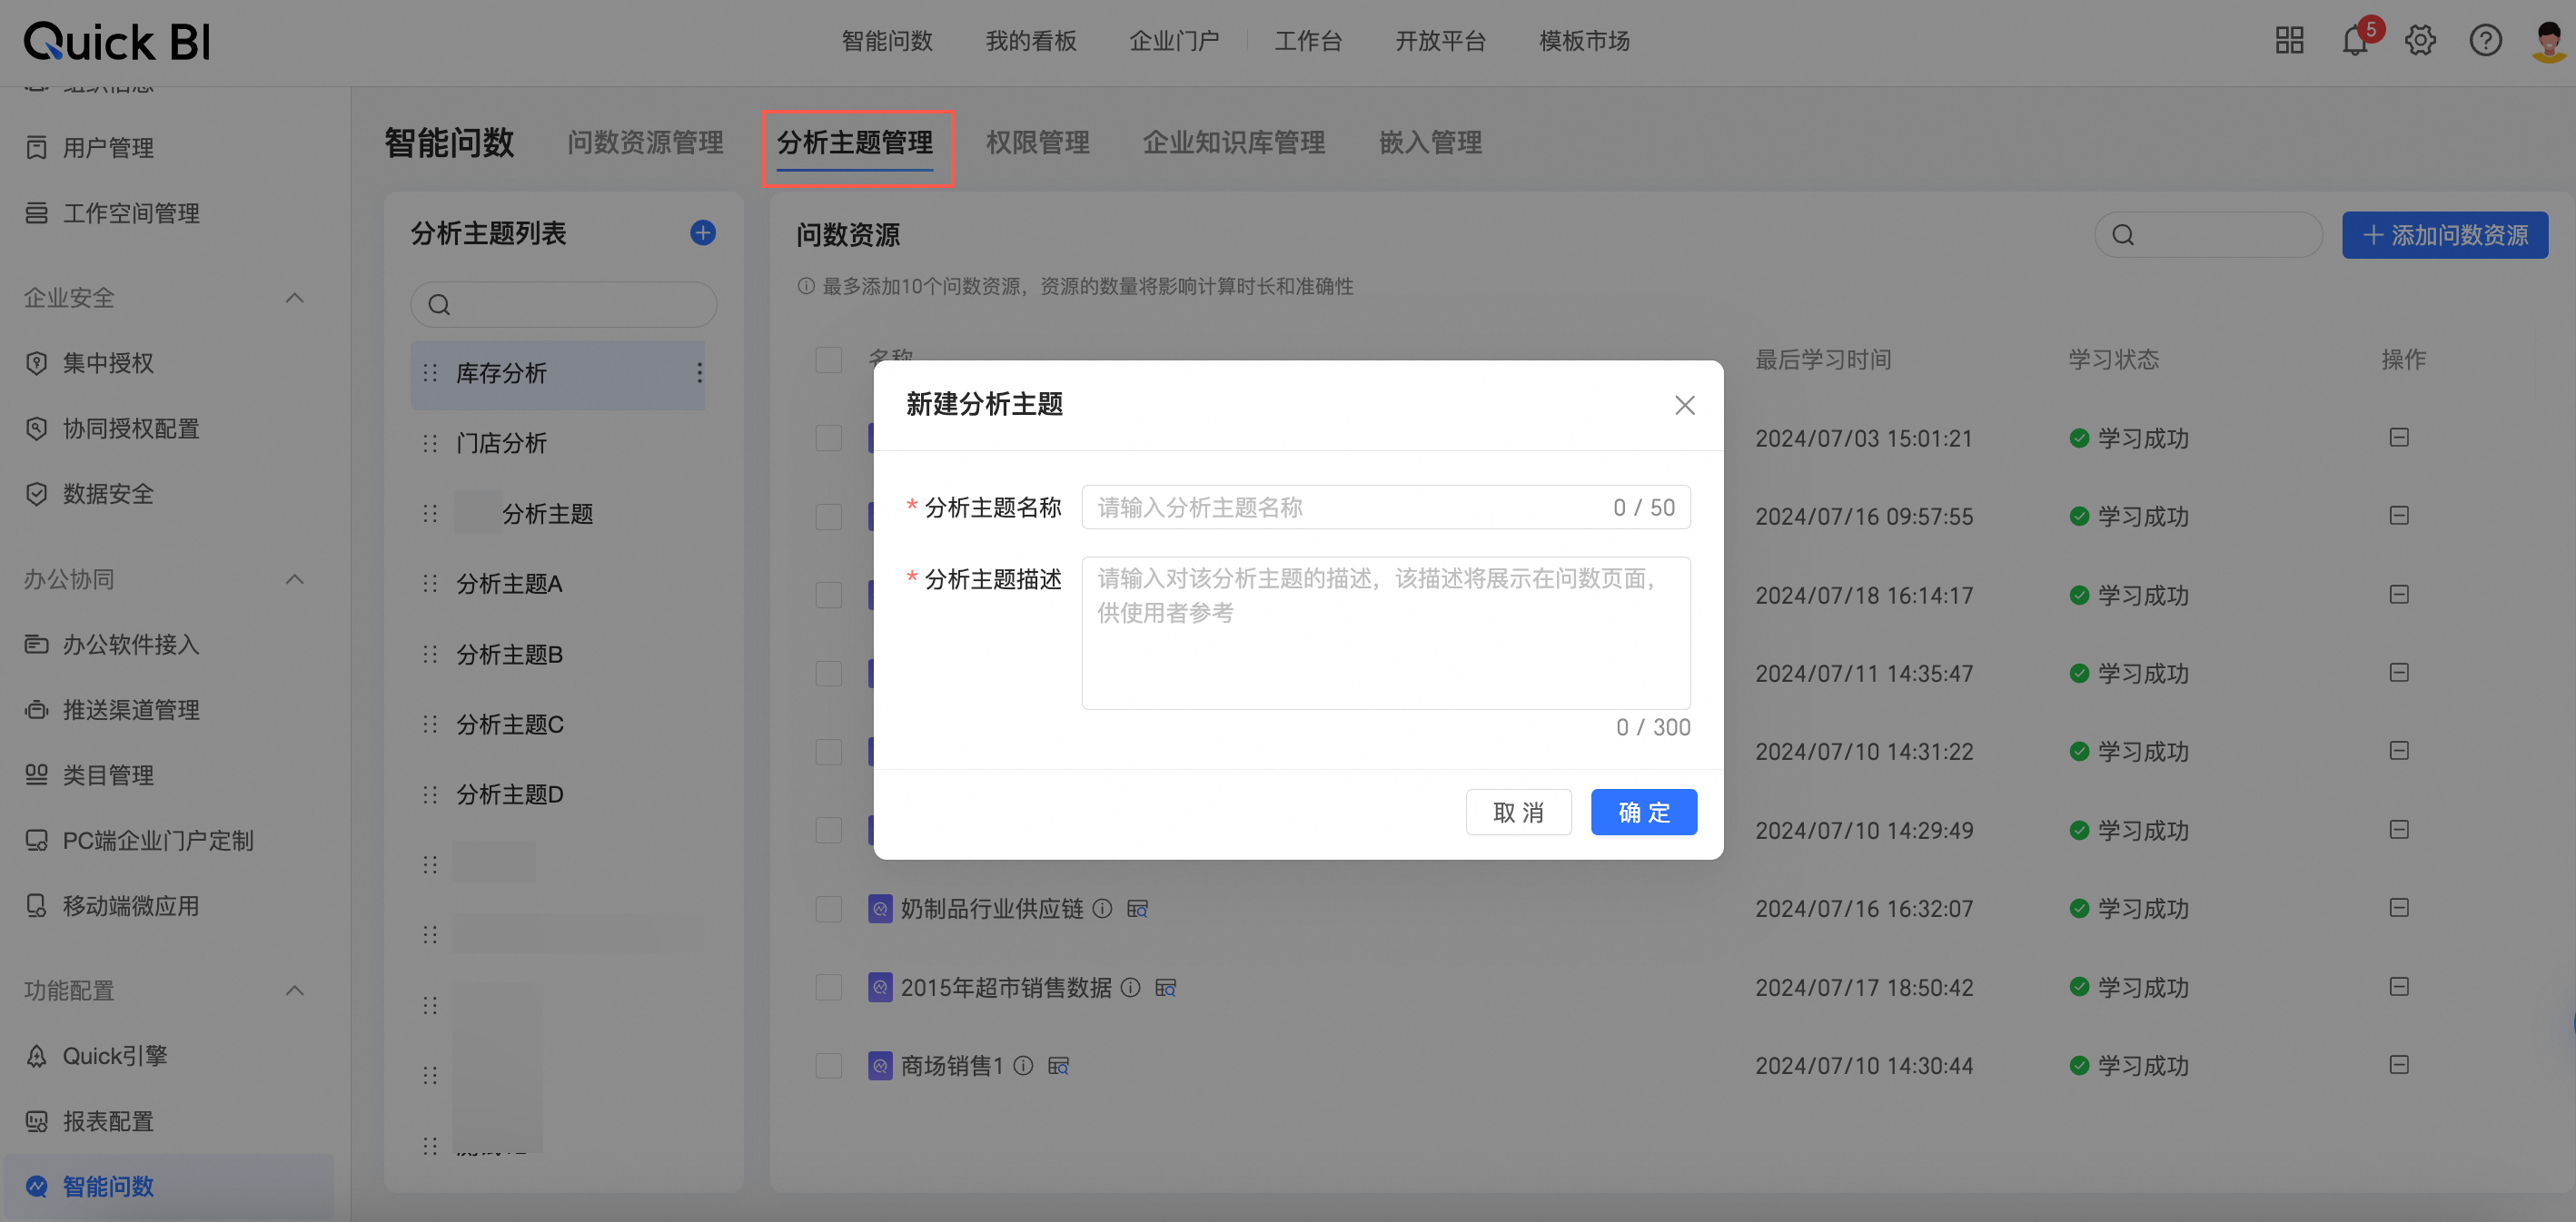Open more options for 库存分析 theme
The image size is (2576, 1222).
point(699,373)
